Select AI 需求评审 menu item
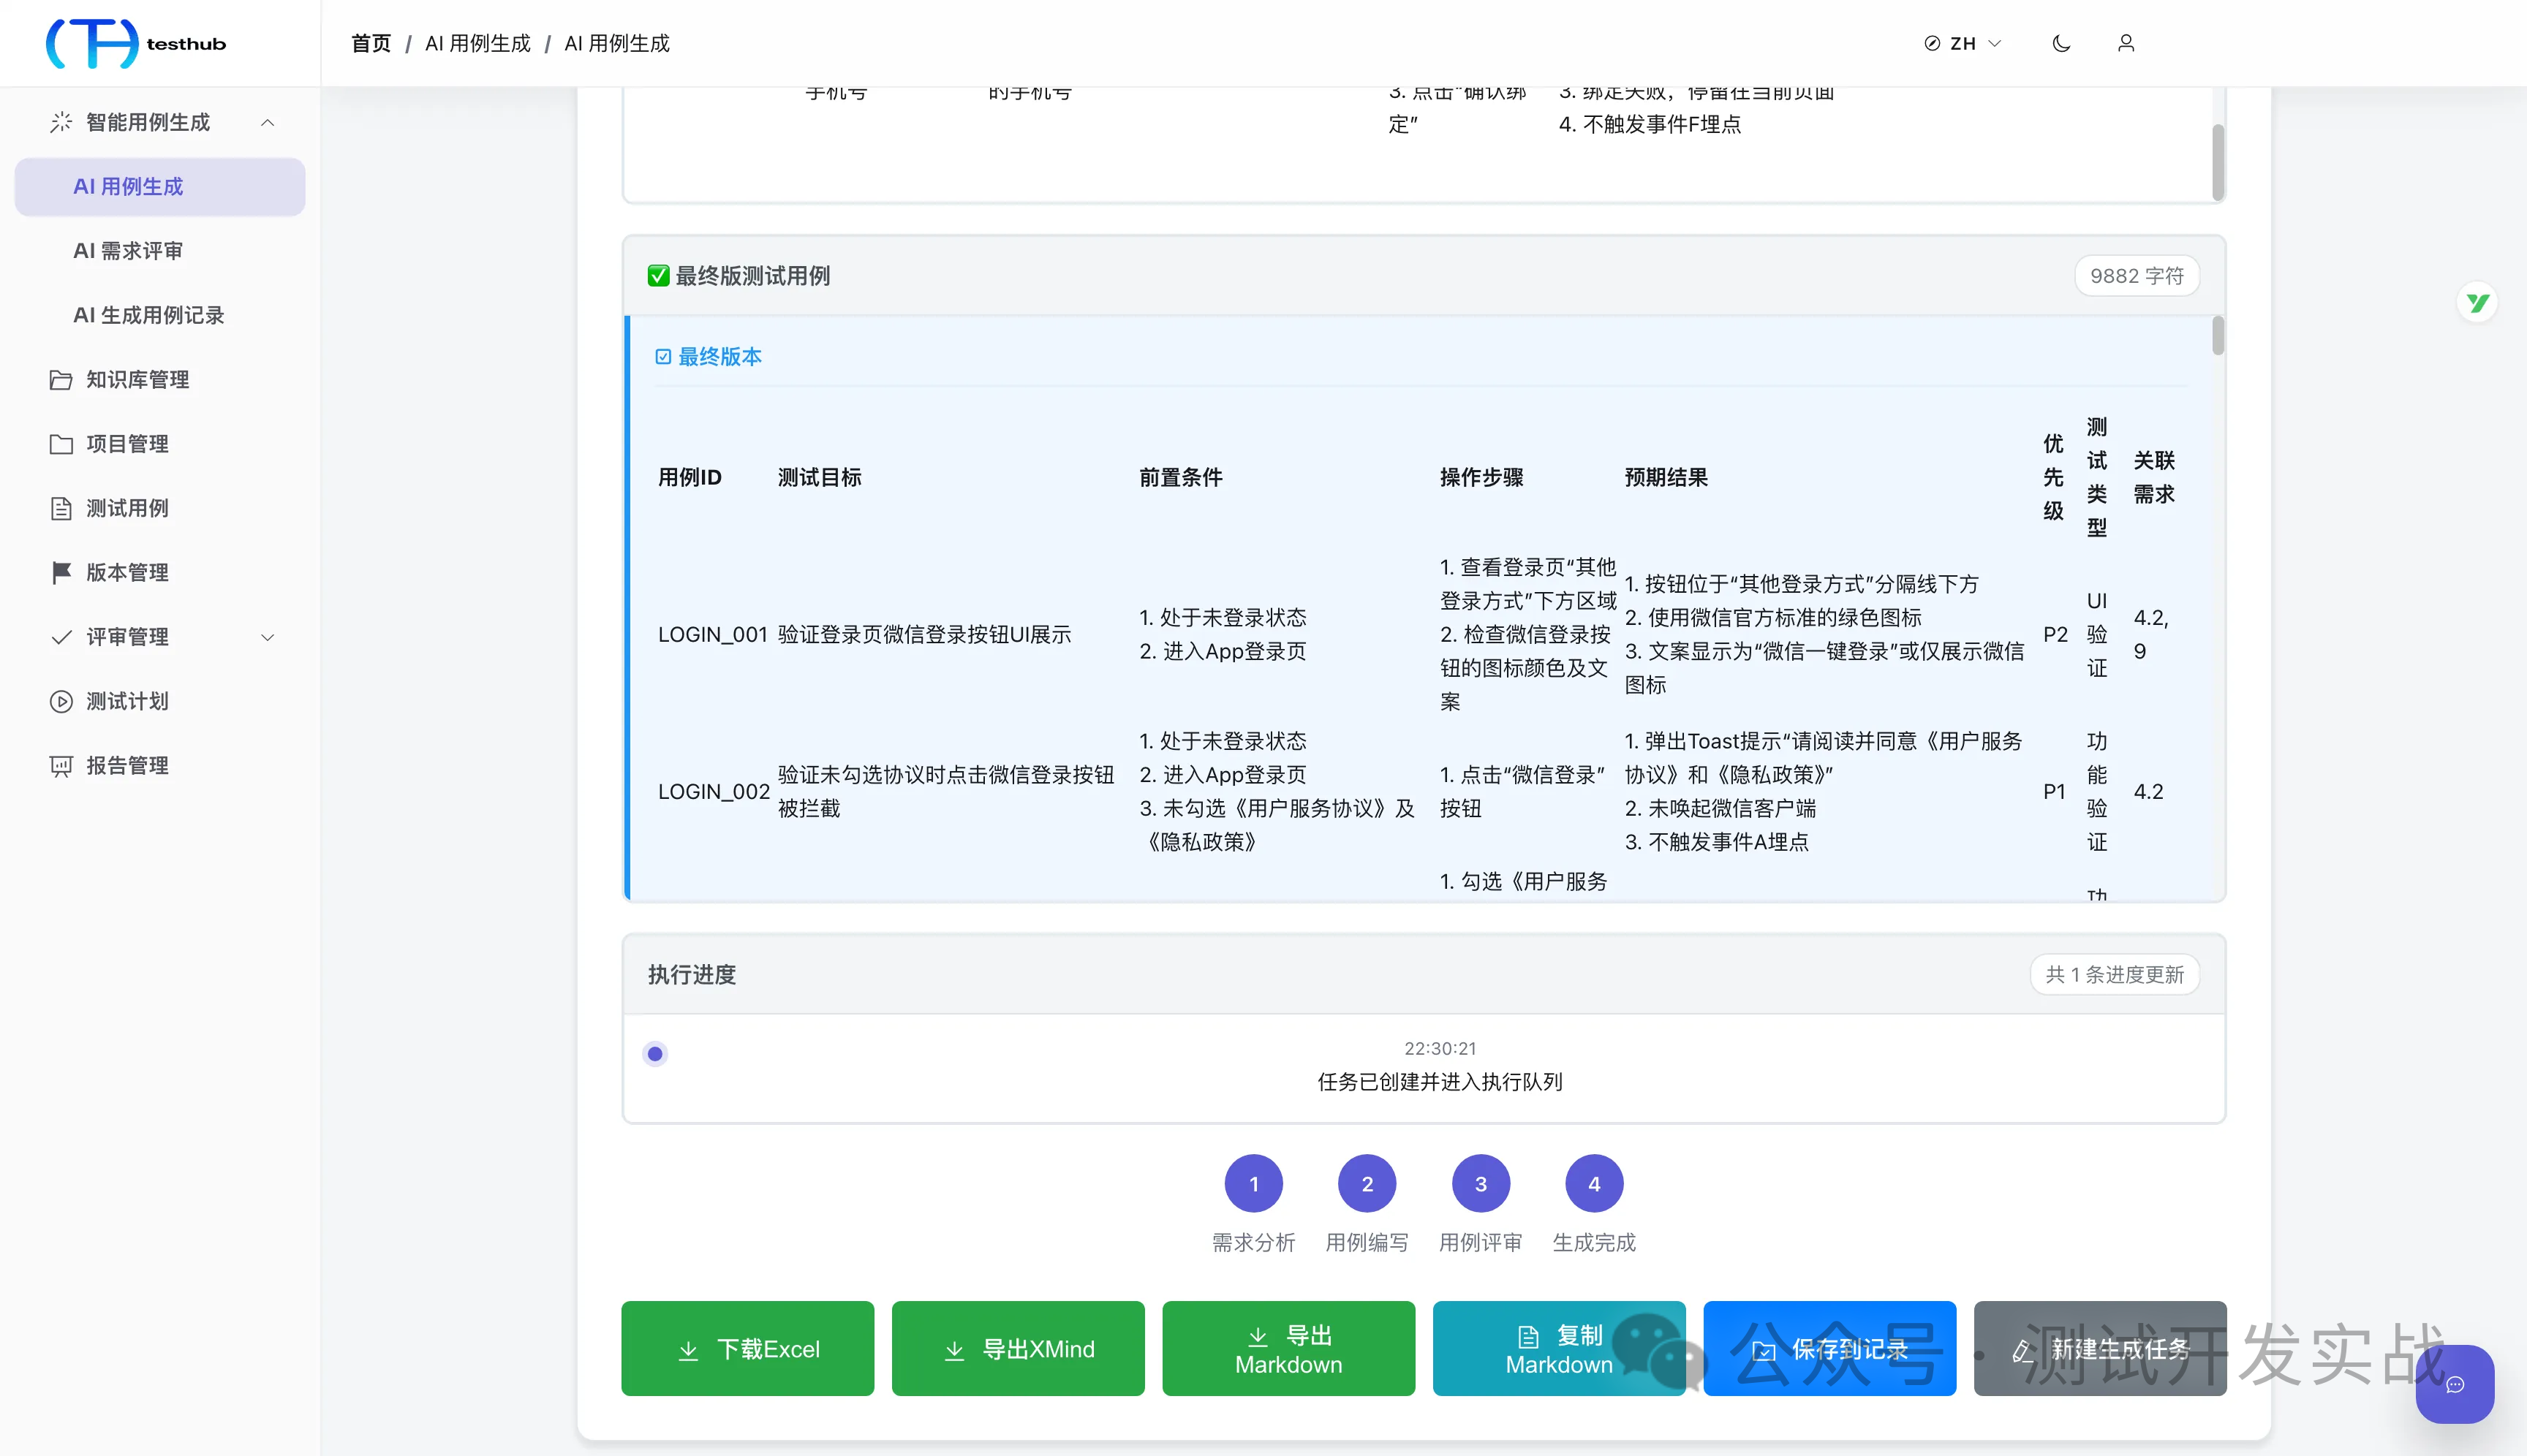This screenshot has height=1456, width=2527. pos(160,250)
